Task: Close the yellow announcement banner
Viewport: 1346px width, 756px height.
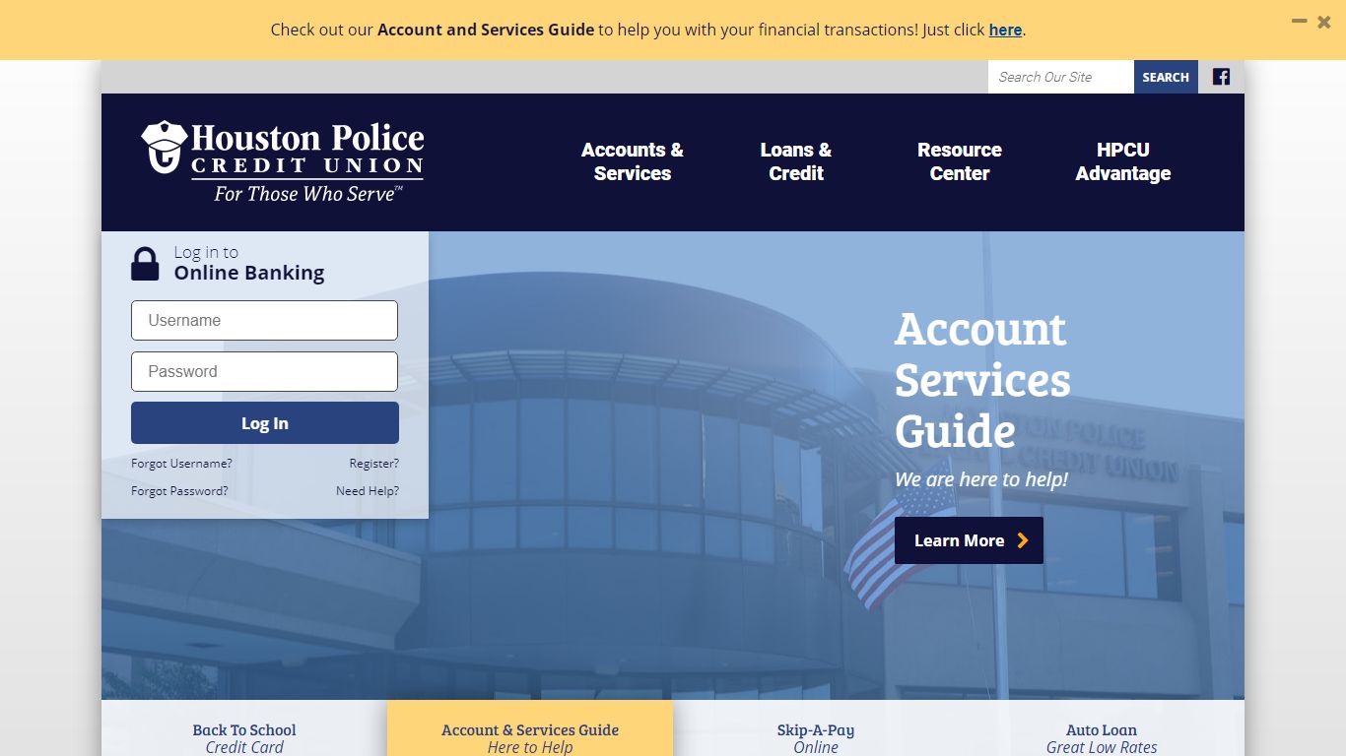Action: point(1324,22)
